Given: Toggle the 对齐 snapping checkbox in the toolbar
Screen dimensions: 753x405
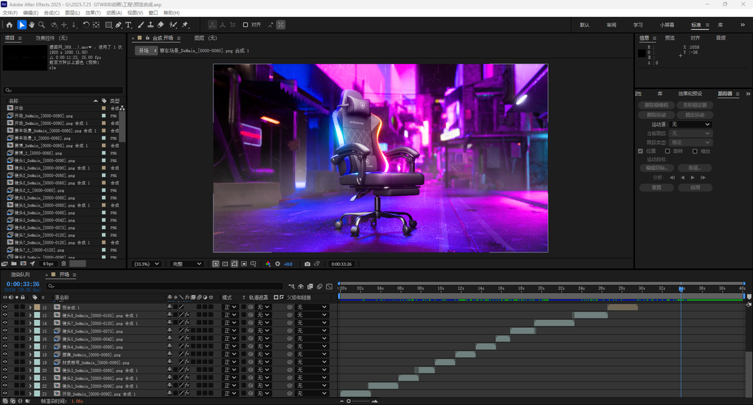Looking at the screenshot, I should (x=246, y=24).
